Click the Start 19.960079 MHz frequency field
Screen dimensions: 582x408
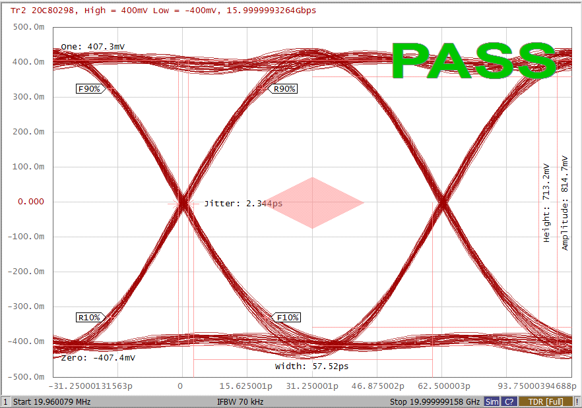(x=51, y=401)
